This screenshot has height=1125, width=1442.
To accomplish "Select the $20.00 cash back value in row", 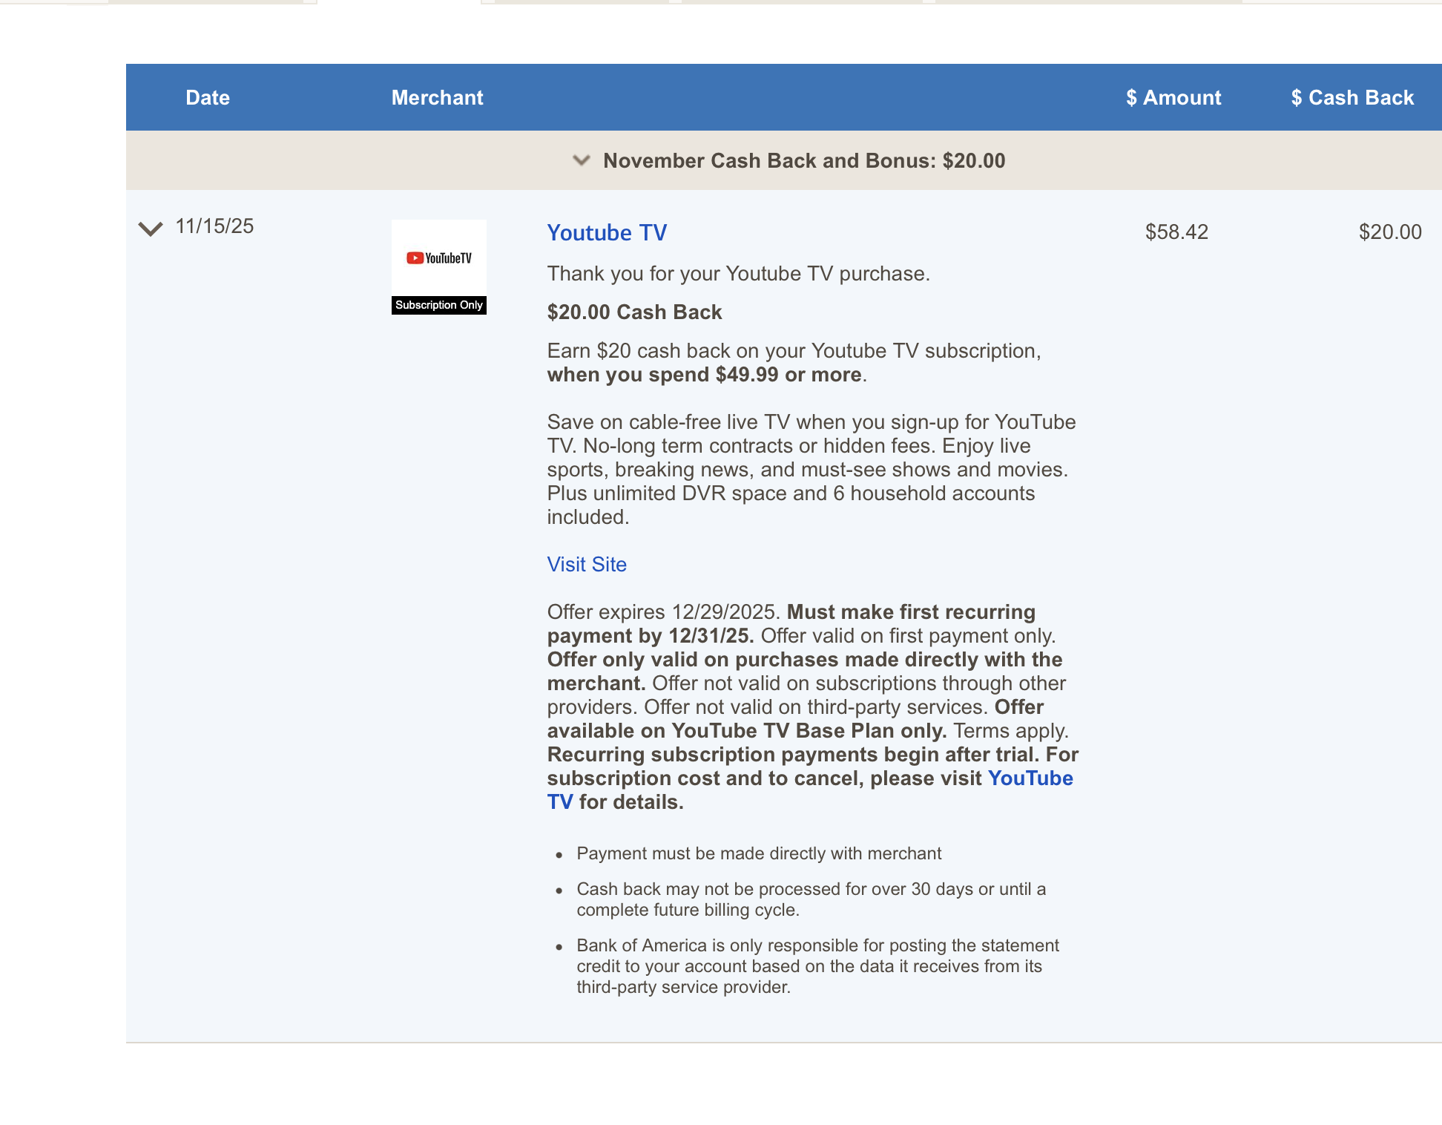I will coord(1390,232).
